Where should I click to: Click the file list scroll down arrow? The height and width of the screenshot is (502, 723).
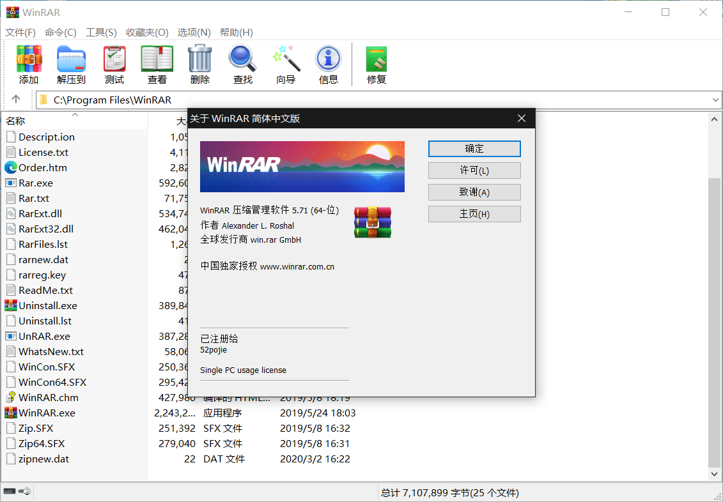pos(714,473)
